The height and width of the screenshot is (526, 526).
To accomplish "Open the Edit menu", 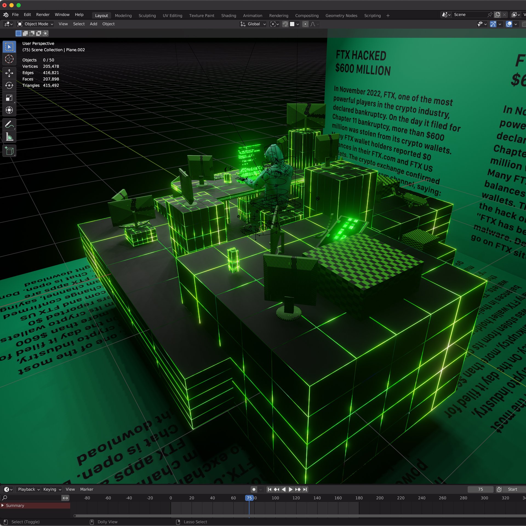I will 27,15.
